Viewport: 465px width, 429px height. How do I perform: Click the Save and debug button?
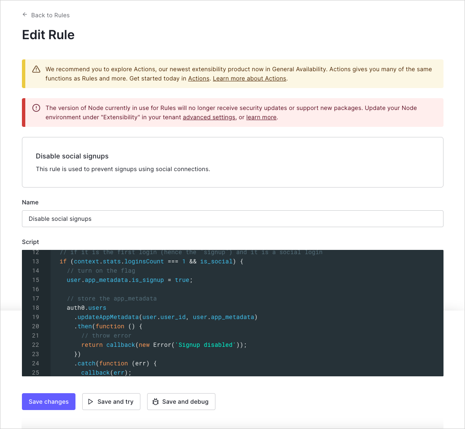point(181,401)
